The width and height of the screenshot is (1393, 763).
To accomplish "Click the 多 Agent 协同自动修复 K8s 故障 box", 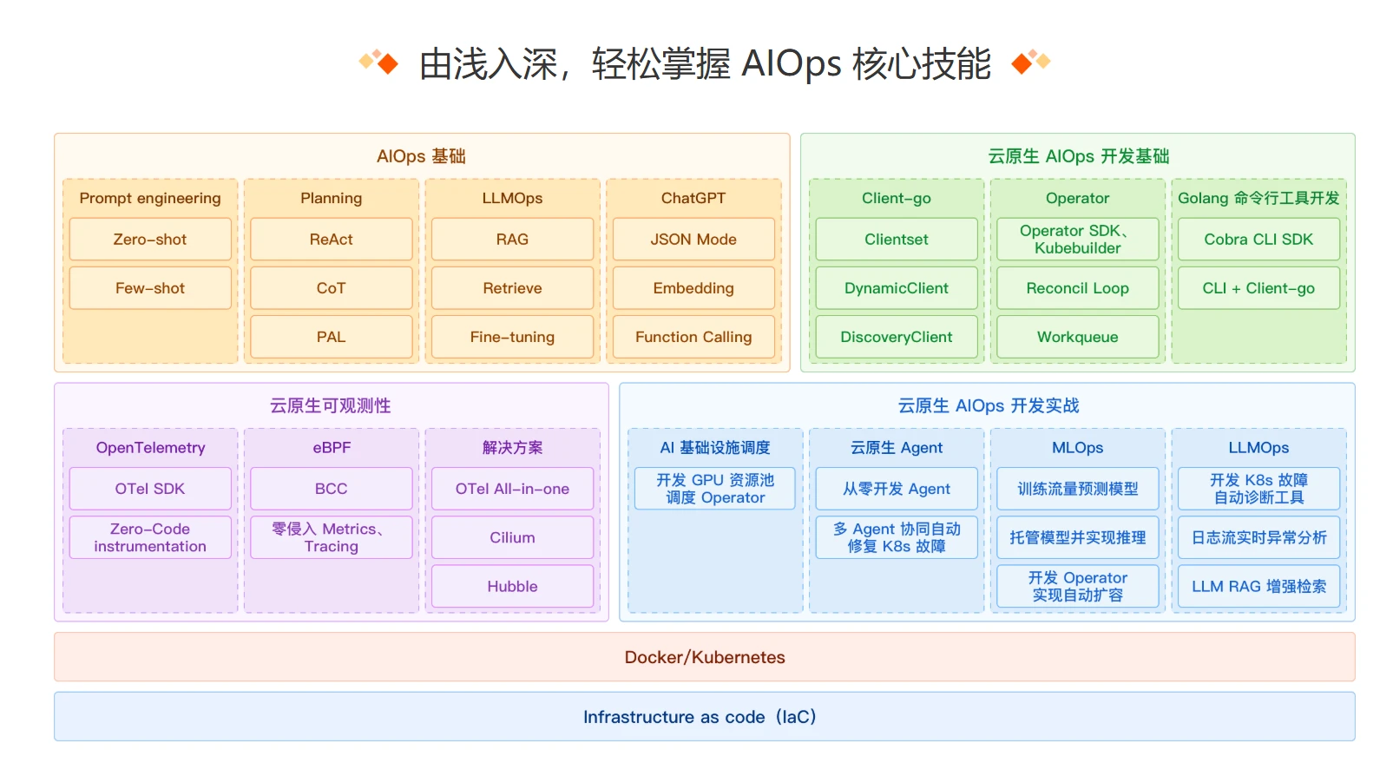I will (897, 537).
